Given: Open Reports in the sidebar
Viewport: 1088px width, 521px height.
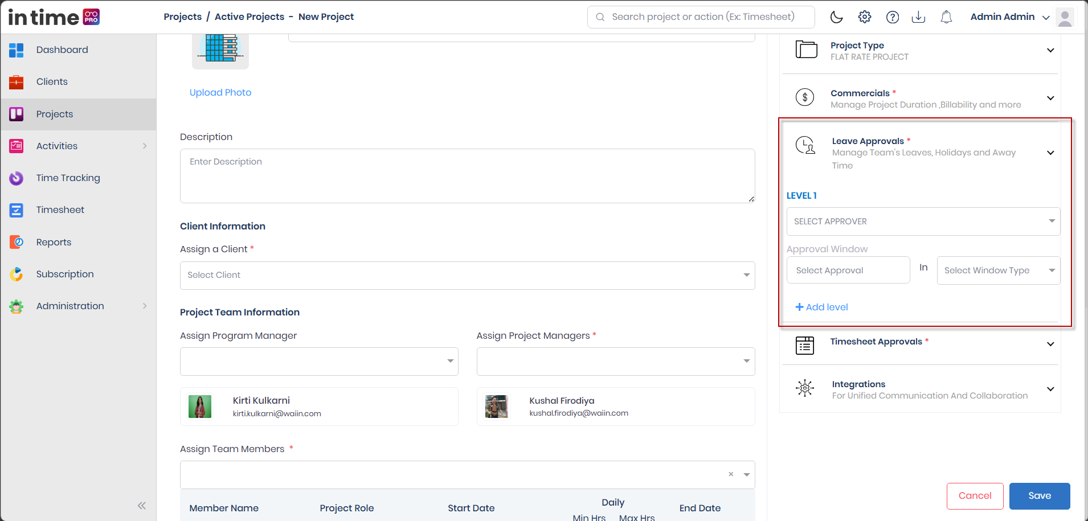Looking at the screenshot, I should [78, 243].
